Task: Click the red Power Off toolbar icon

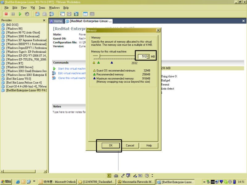Action: coord(6,14)
